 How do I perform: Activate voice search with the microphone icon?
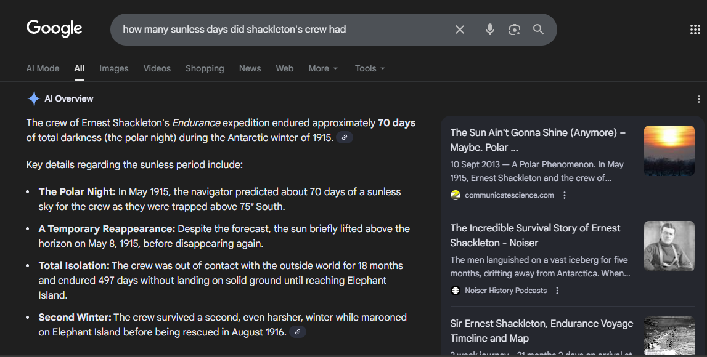(489, 28)
